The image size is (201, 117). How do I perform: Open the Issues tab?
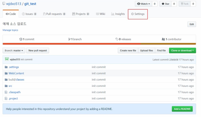pyautogui.click(x=29, y=14)
